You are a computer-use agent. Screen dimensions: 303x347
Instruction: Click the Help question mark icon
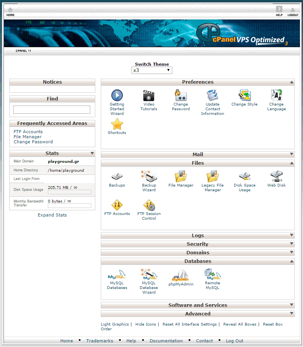pyautogui.click(x=279, y=9)
